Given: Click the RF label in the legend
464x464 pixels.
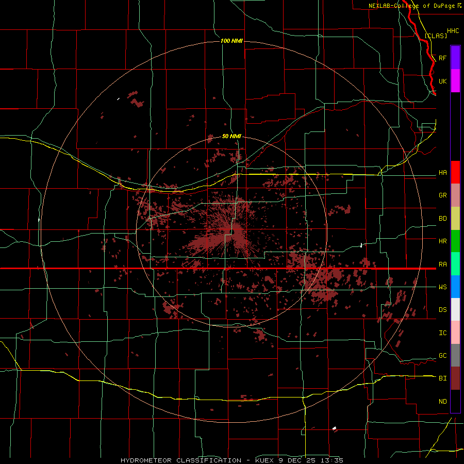Looking at the screenshot, I should pyautogui.click(x=442, y=58).
